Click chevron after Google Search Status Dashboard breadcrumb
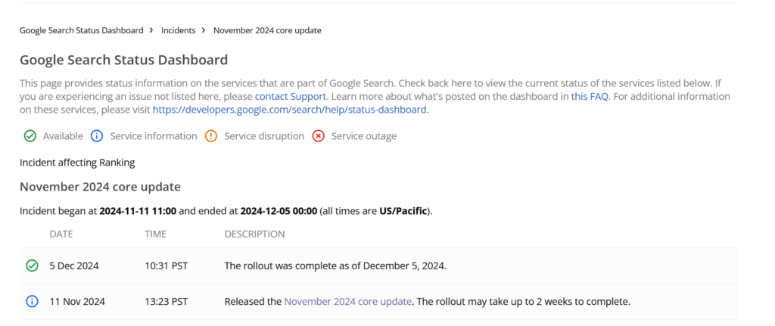Screen dimensions: 775x326 [x=151, y=30]
